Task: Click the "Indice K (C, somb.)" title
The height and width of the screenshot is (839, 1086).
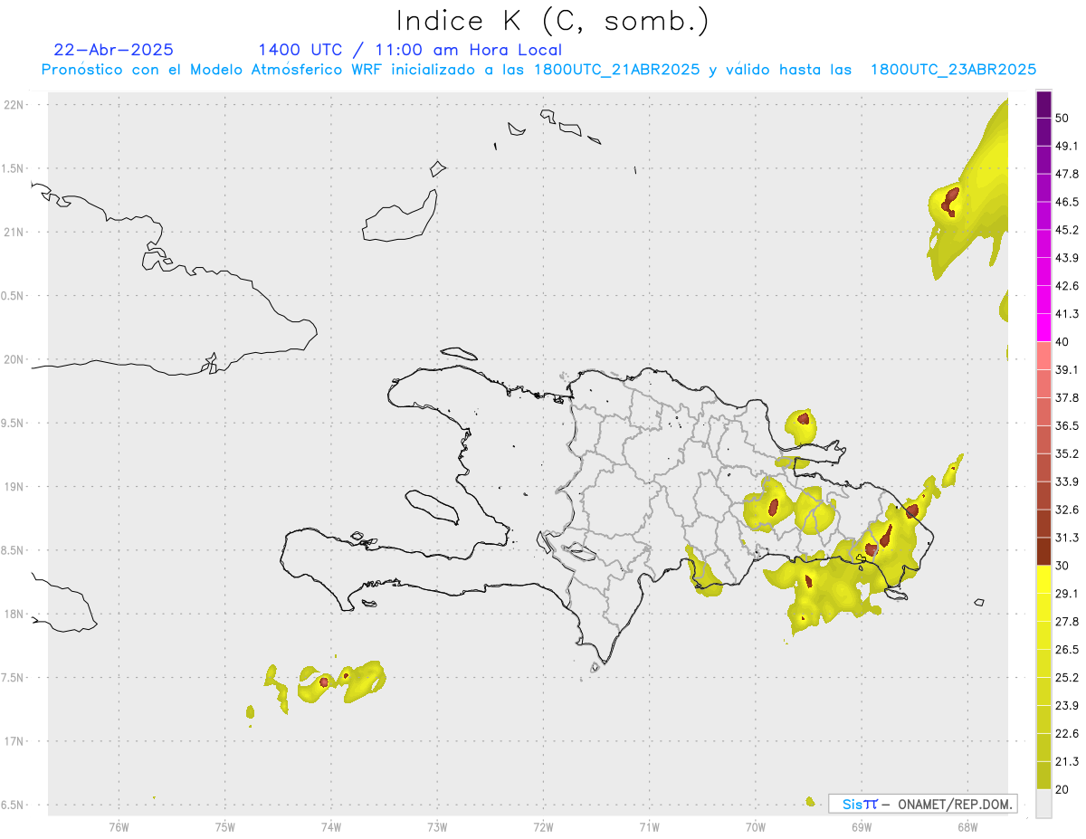Action: click(x=553, y=22)
